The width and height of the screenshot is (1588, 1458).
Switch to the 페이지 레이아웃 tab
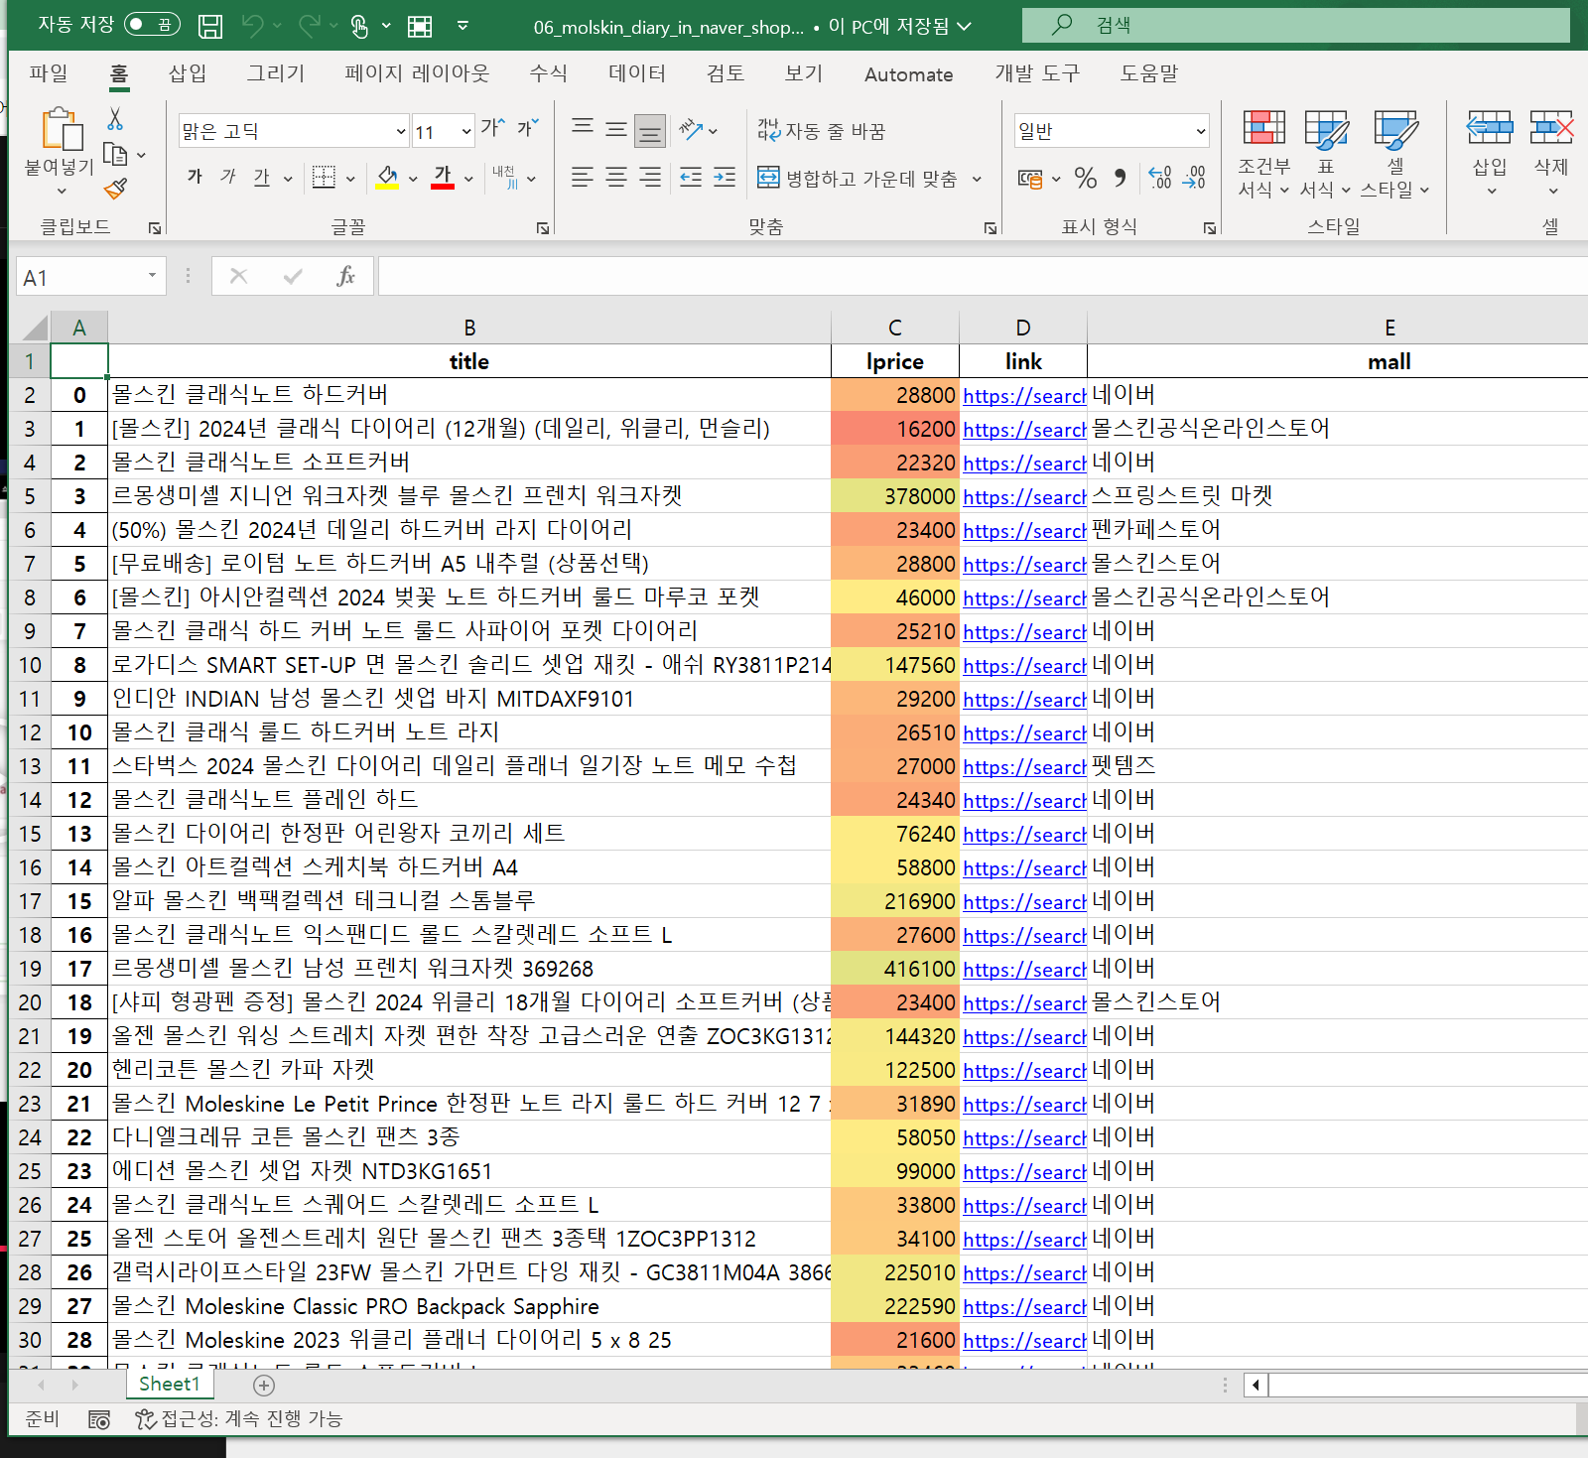[x=417, y=73]
